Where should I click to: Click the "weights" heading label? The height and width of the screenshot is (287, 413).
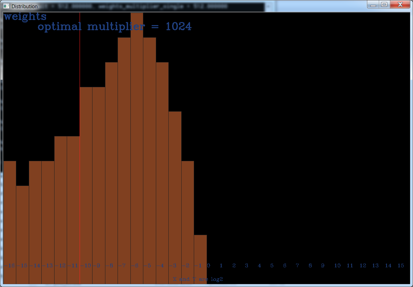tap(25, 16)
